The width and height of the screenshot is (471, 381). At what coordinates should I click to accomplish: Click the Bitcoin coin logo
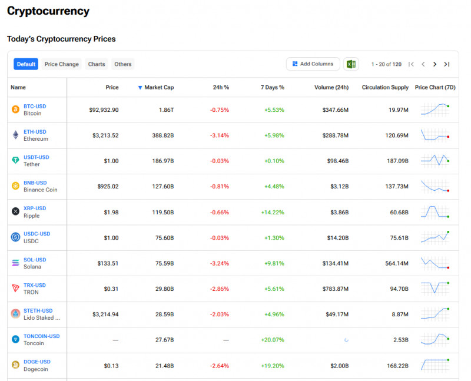pos(15,110)
